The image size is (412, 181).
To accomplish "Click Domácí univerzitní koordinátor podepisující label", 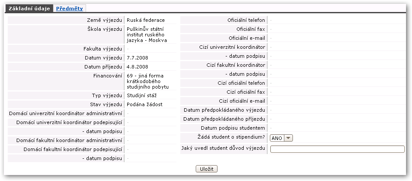I will coord(69,122).
